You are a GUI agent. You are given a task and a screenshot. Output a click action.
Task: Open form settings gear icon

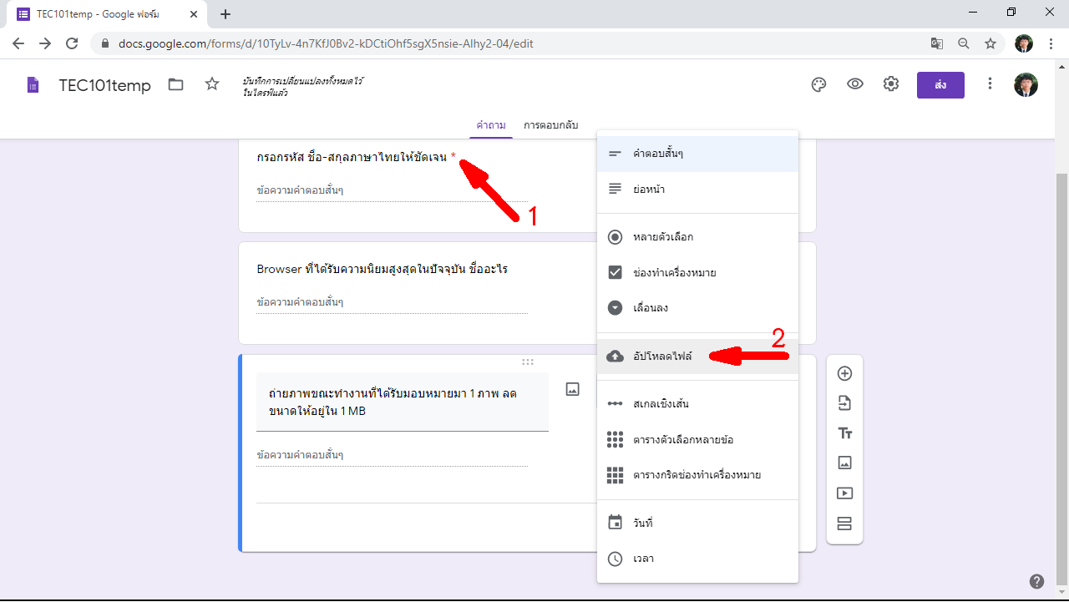(891, 84)
